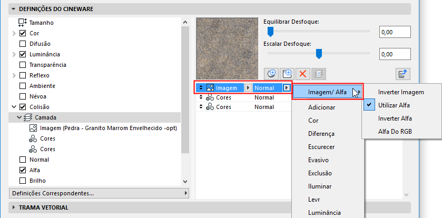Viewport: 442px width, 218px height.
Task: Toggle Utilizar Alfa in the submenu
Action: tap(394, 105)
